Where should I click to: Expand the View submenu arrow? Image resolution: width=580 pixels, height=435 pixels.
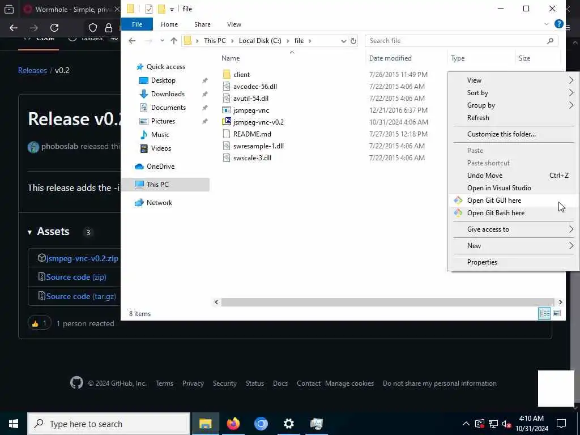point(571,80)
